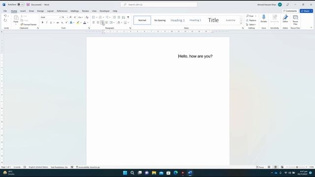This screenshot has width=315, height=177.
Task: Apply the font color swatch
Action: tap(85, 23)
